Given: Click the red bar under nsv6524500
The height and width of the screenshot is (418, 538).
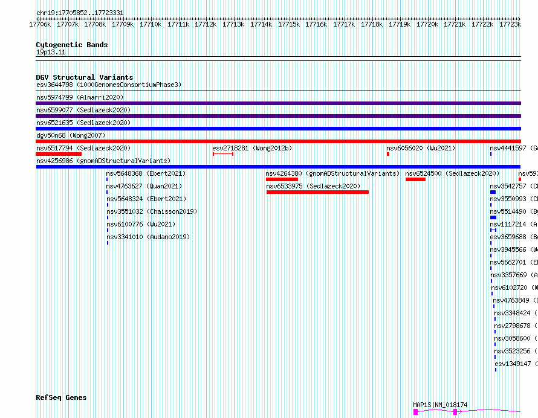Looking at the screenshot, I should click(x=415, y=179).
